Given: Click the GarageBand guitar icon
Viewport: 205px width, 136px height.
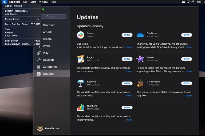Looking at the screenshot, I should 140,83.
